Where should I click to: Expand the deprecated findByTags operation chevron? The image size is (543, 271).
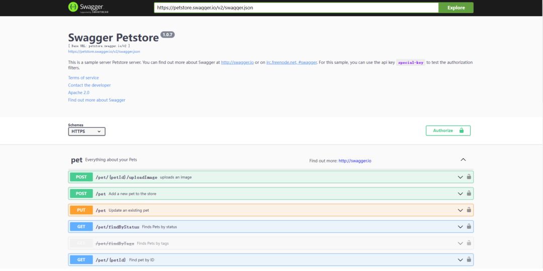point(460,244)
